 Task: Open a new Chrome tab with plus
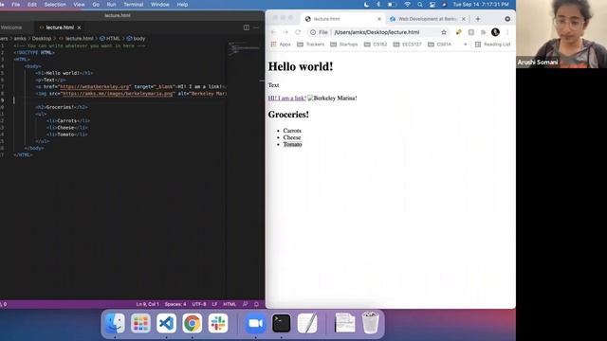click(x=478, y=19)
